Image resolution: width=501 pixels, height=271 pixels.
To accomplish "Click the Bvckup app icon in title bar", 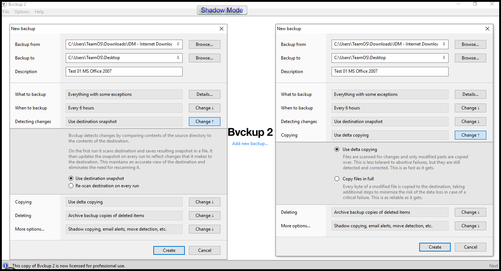I will coord(4,4).
